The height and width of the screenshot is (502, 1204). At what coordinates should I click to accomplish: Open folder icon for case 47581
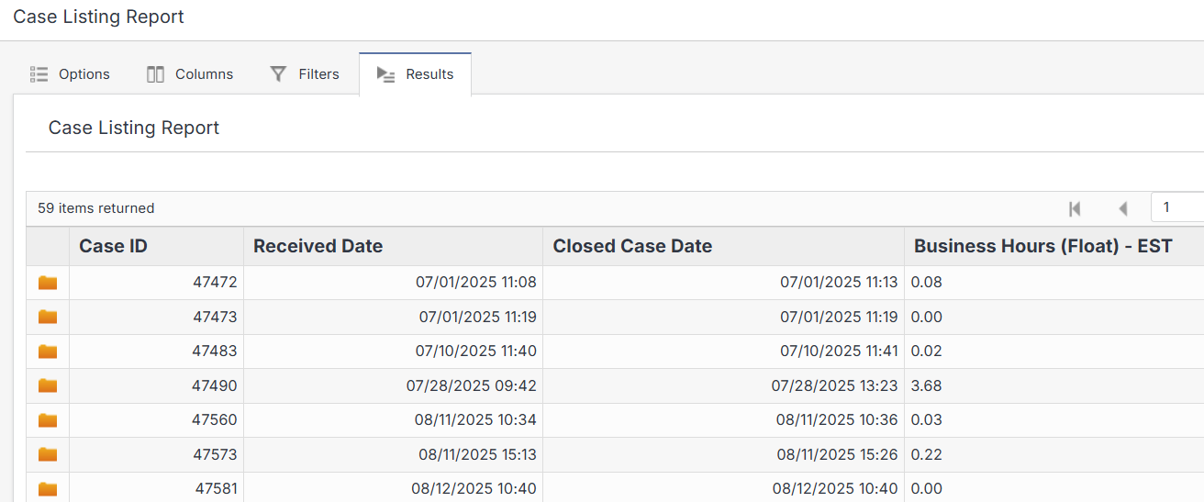(48, 489)
